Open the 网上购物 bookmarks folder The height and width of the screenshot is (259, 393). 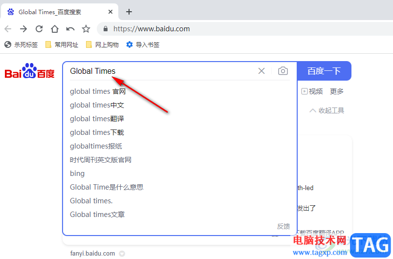tap(102, 44)
